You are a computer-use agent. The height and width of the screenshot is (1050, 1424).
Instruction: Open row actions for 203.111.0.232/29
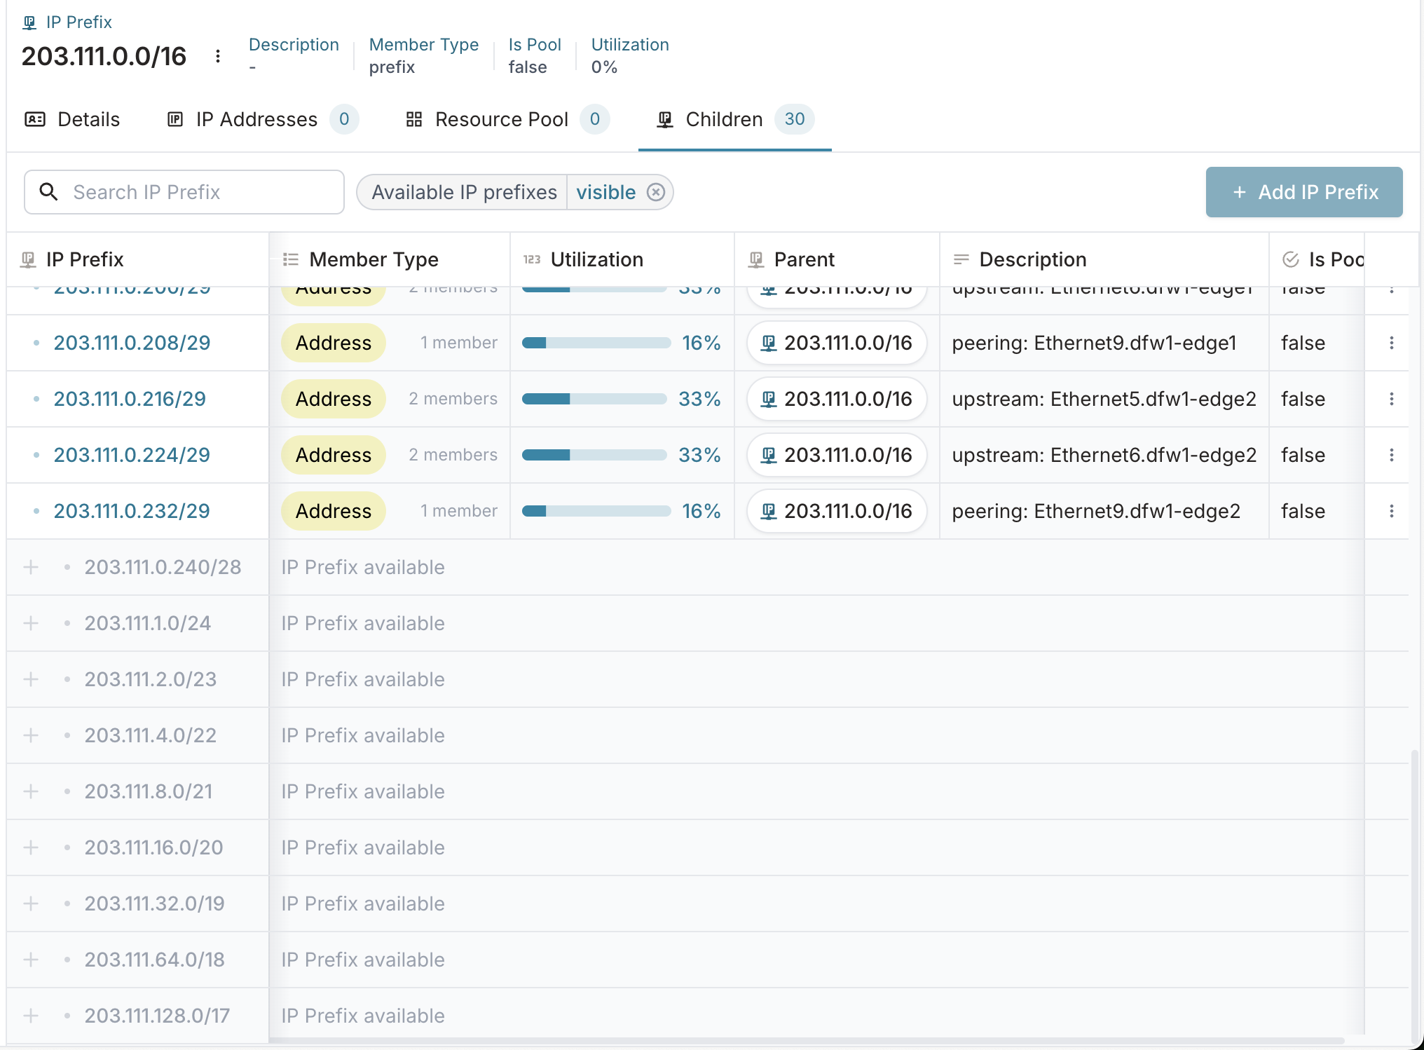tap(1391, 511)
